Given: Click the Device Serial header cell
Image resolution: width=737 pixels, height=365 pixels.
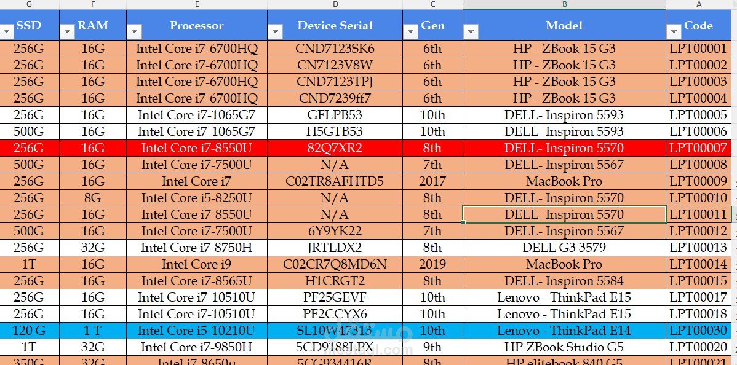Looking at the screenshot, I should coord(335,25).
